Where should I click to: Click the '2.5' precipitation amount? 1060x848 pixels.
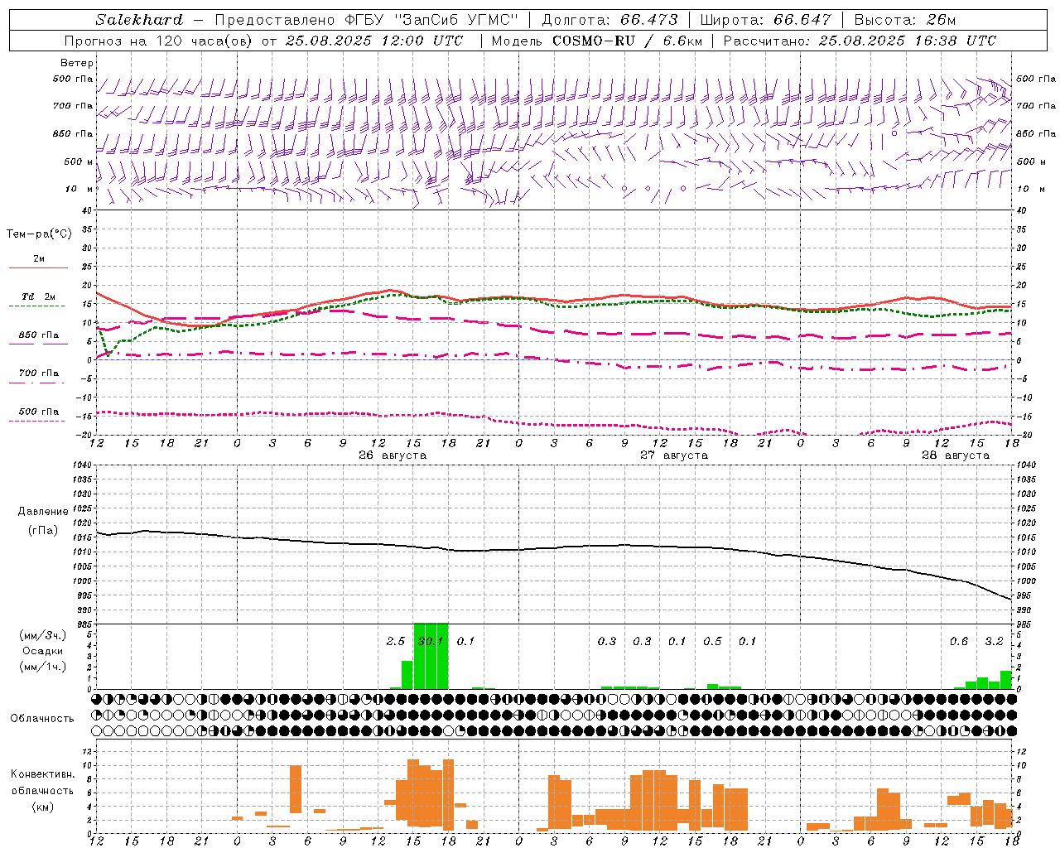pyautogui.click(x=396, y=641)
